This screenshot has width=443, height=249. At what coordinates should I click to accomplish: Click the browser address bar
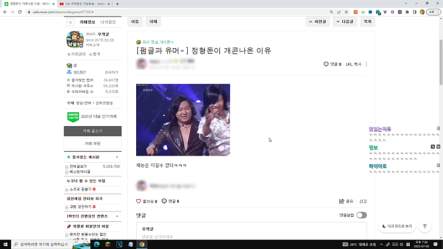pyautogui.click(x=178, y=12)
